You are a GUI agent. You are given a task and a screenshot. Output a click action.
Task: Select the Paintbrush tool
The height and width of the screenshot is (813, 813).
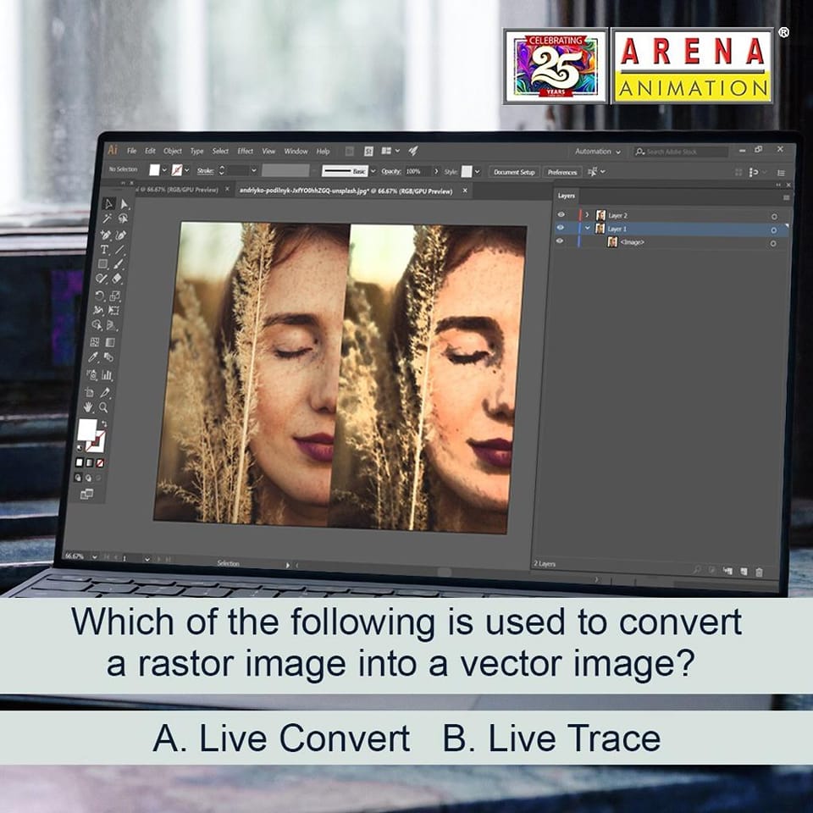119,264
